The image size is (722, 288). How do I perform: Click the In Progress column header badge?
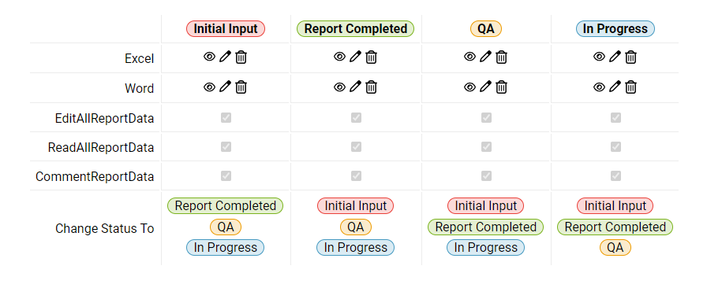point(615,29)
